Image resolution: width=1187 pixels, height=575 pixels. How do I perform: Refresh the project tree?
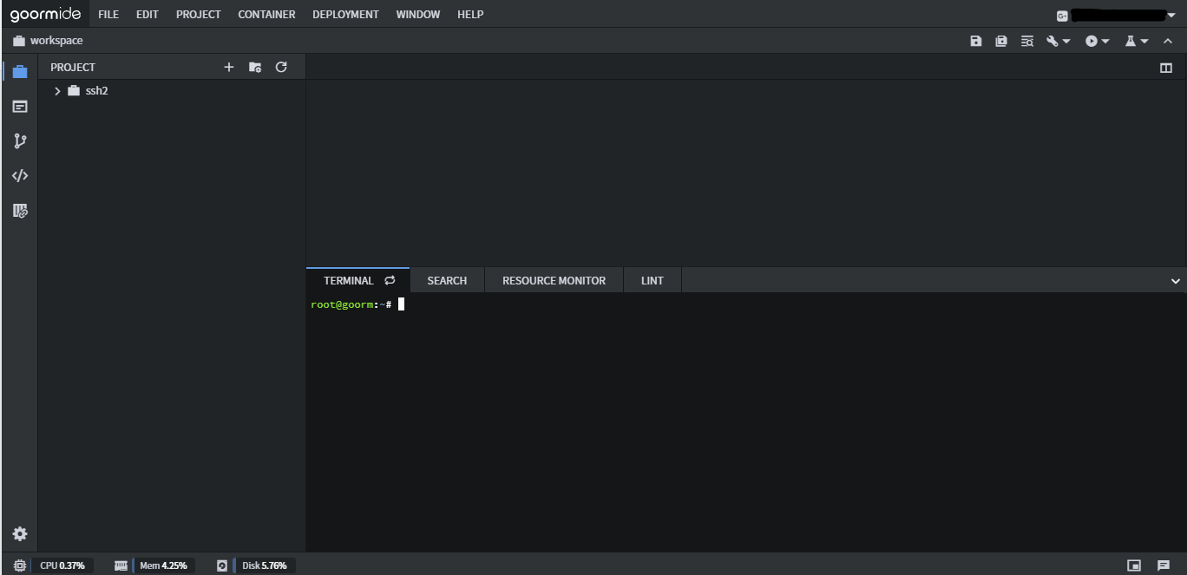[x=281, y=67]
